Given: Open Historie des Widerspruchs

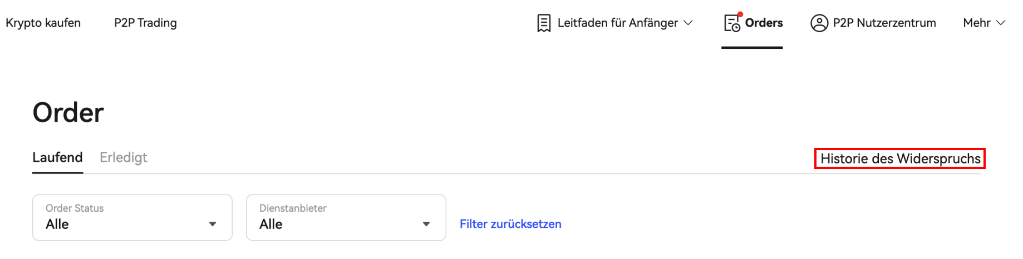Looking at the screenshot, I should click(900, 158).
